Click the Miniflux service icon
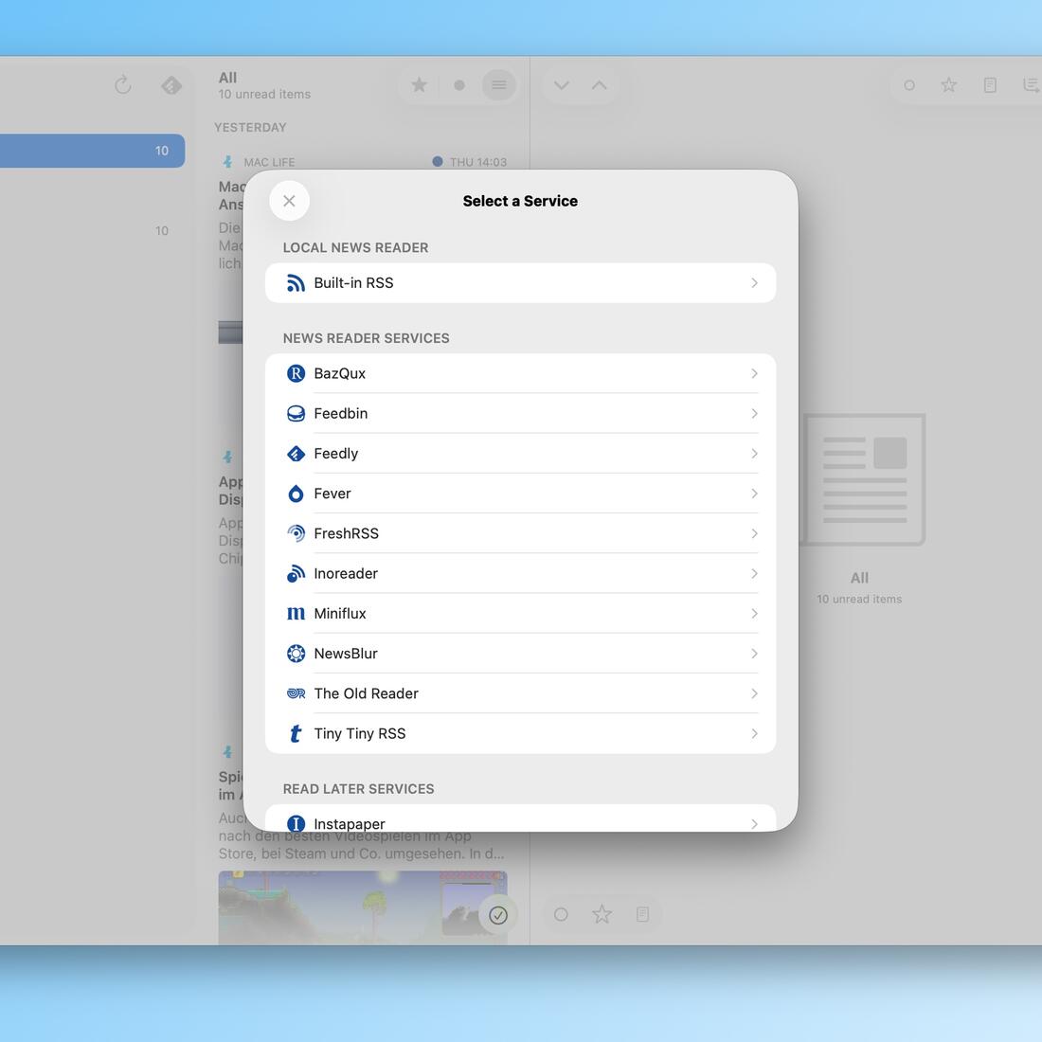 296,614
